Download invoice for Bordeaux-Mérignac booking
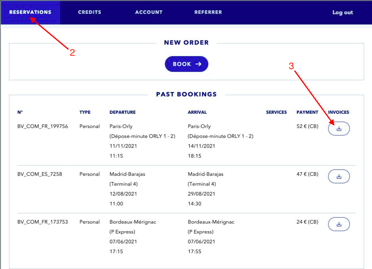This screenshot has width=372, height=269. 339,224
